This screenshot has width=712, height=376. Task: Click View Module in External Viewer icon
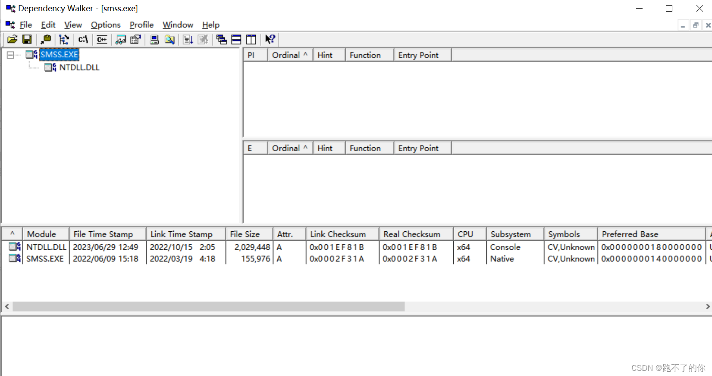(121, 40)
